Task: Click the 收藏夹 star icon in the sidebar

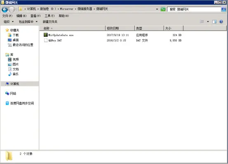Action: (7, 30)
